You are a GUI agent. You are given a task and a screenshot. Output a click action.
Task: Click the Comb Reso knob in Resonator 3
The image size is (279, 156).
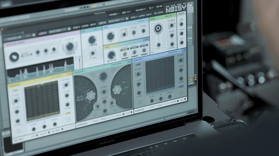point(170,96)
